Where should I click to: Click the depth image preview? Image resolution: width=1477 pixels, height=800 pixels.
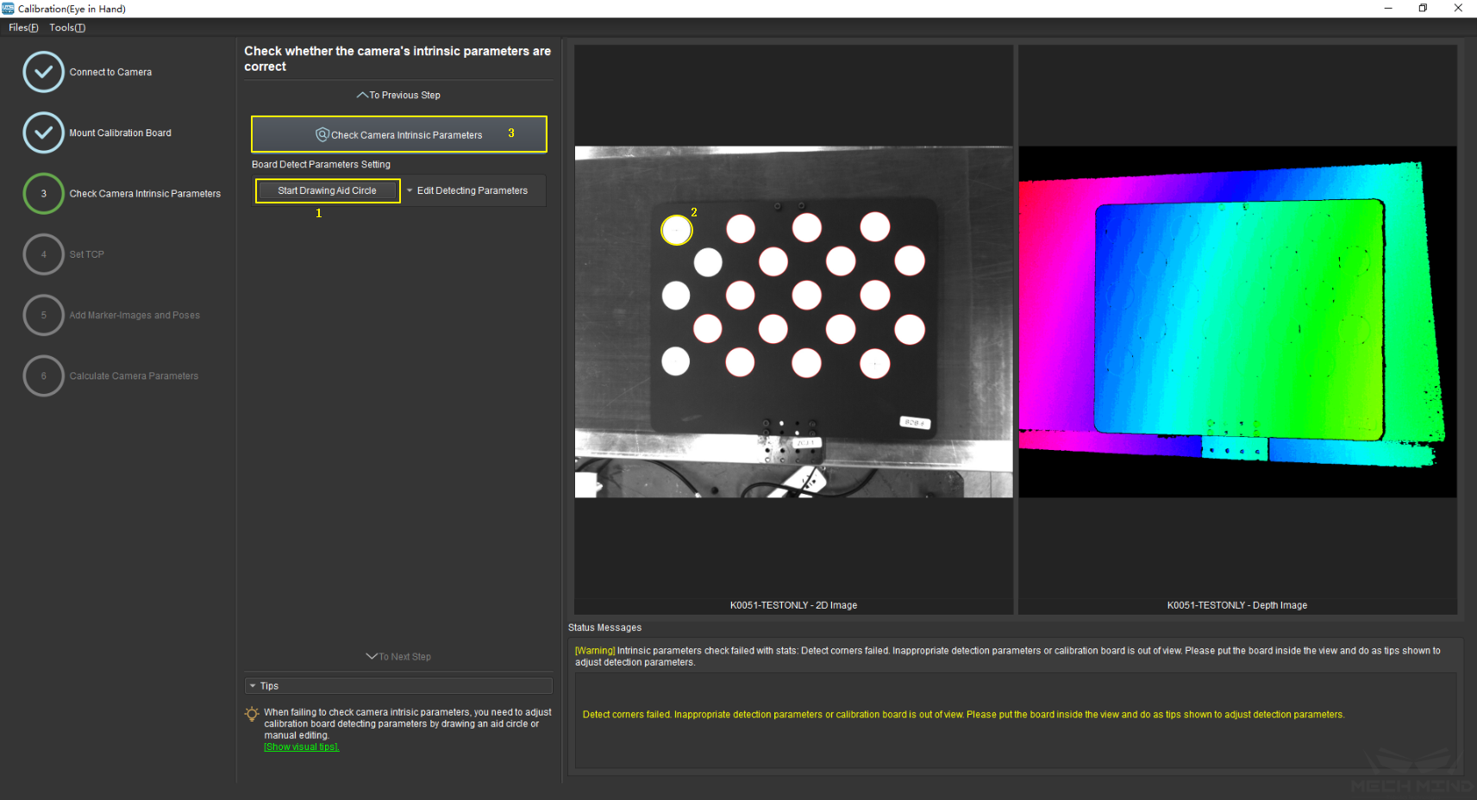[x=1236, y=322]
